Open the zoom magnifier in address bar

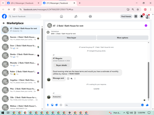coord(133,10)
